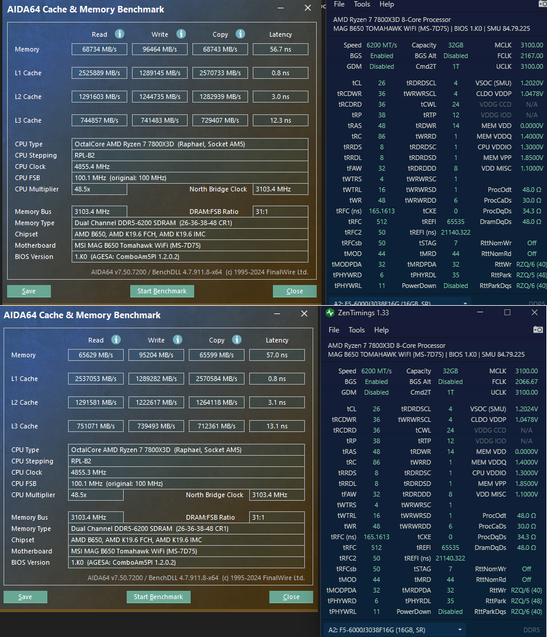This screenshot has height=637, width=547.
Task: Click the Capacity value 32GB in upper ZenTimings window
Action: [456, 45]
